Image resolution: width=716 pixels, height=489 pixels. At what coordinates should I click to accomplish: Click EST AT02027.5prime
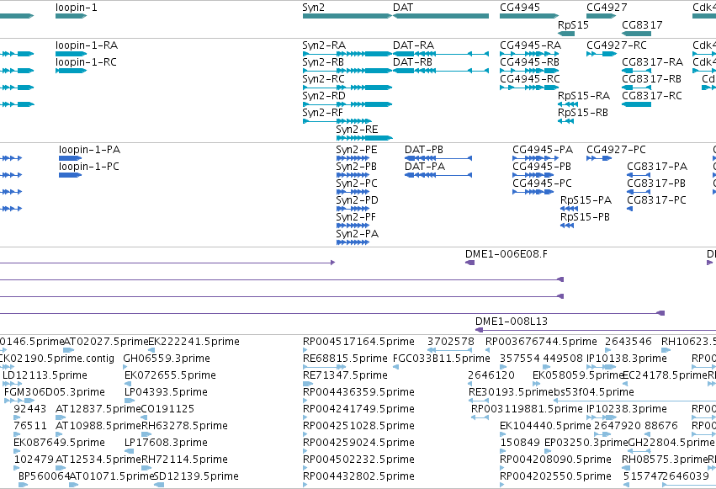[69, 350]
